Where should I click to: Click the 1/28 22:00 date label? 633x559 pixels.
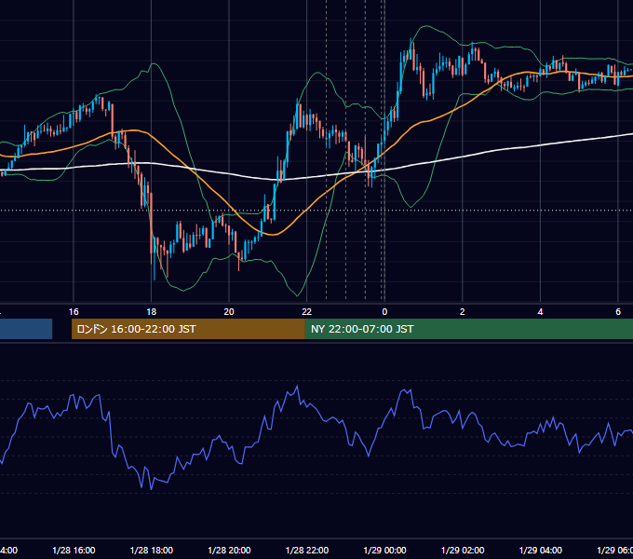[307, 551]
